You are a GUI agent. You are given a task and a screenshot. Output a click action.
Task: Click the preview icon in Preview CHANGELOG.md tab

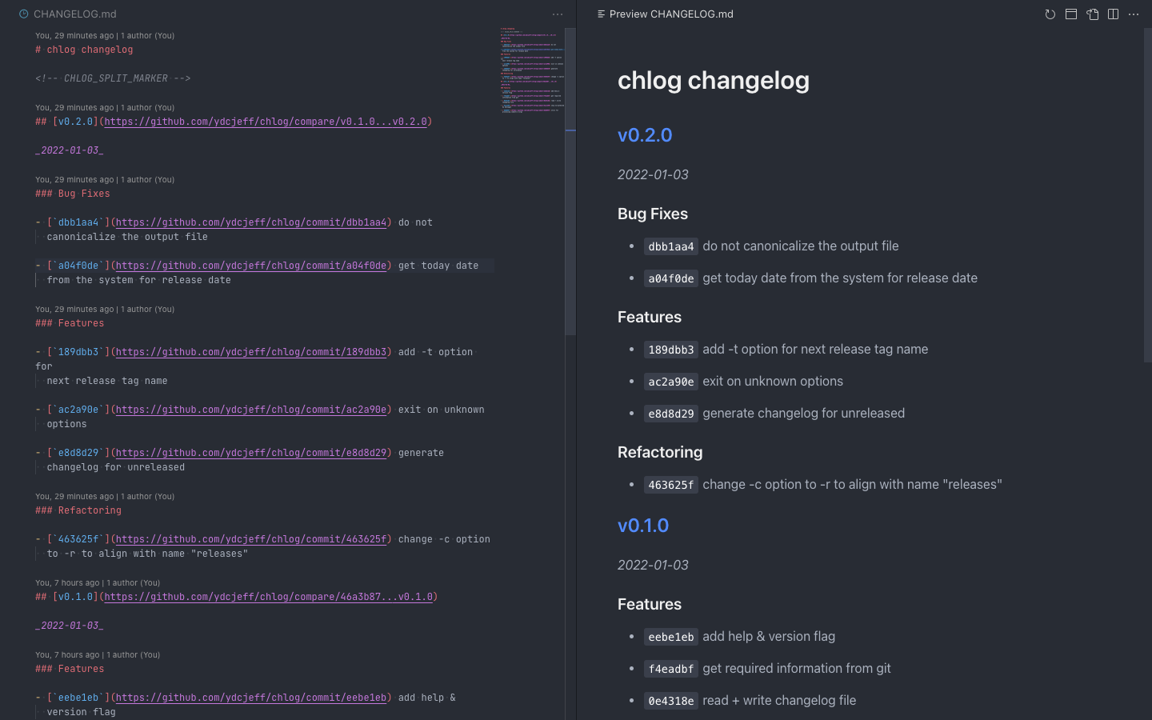click(x=601, y=14)
